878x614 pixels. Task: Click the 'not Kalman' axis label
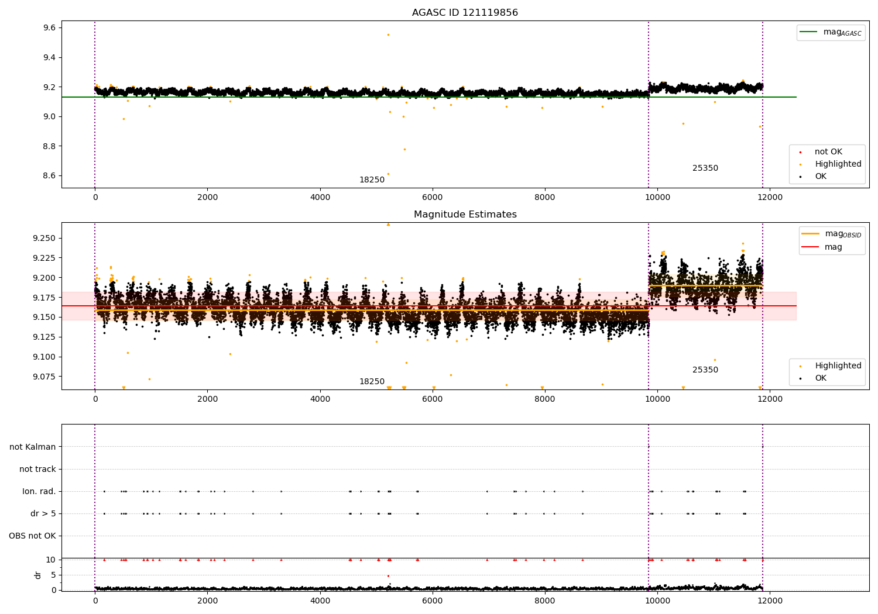[x=33, y=447]
